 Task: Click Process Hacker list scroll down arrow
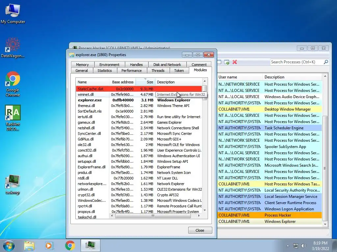(x=325, y=224)
